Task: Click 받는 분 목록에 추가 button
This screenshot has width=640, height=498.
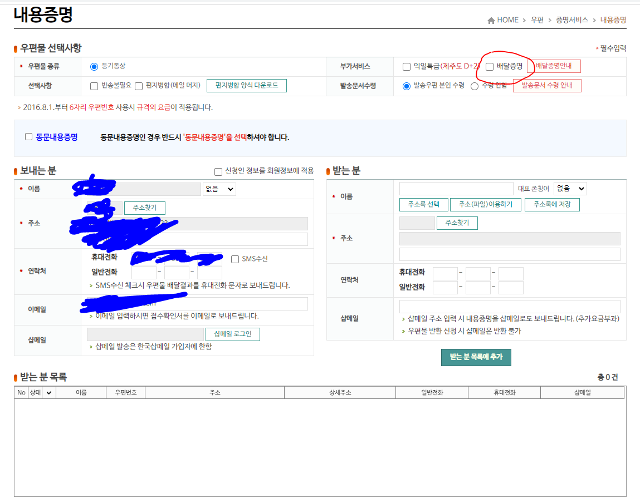Action: [476, 357]
